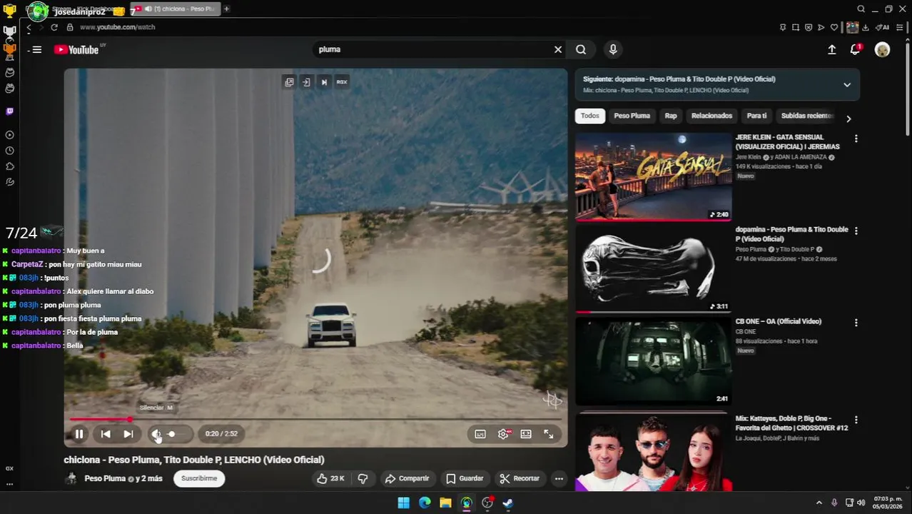Skip to next video in player
The height and width of the screenshot is (514, 912).
click(x=128, y=433)
